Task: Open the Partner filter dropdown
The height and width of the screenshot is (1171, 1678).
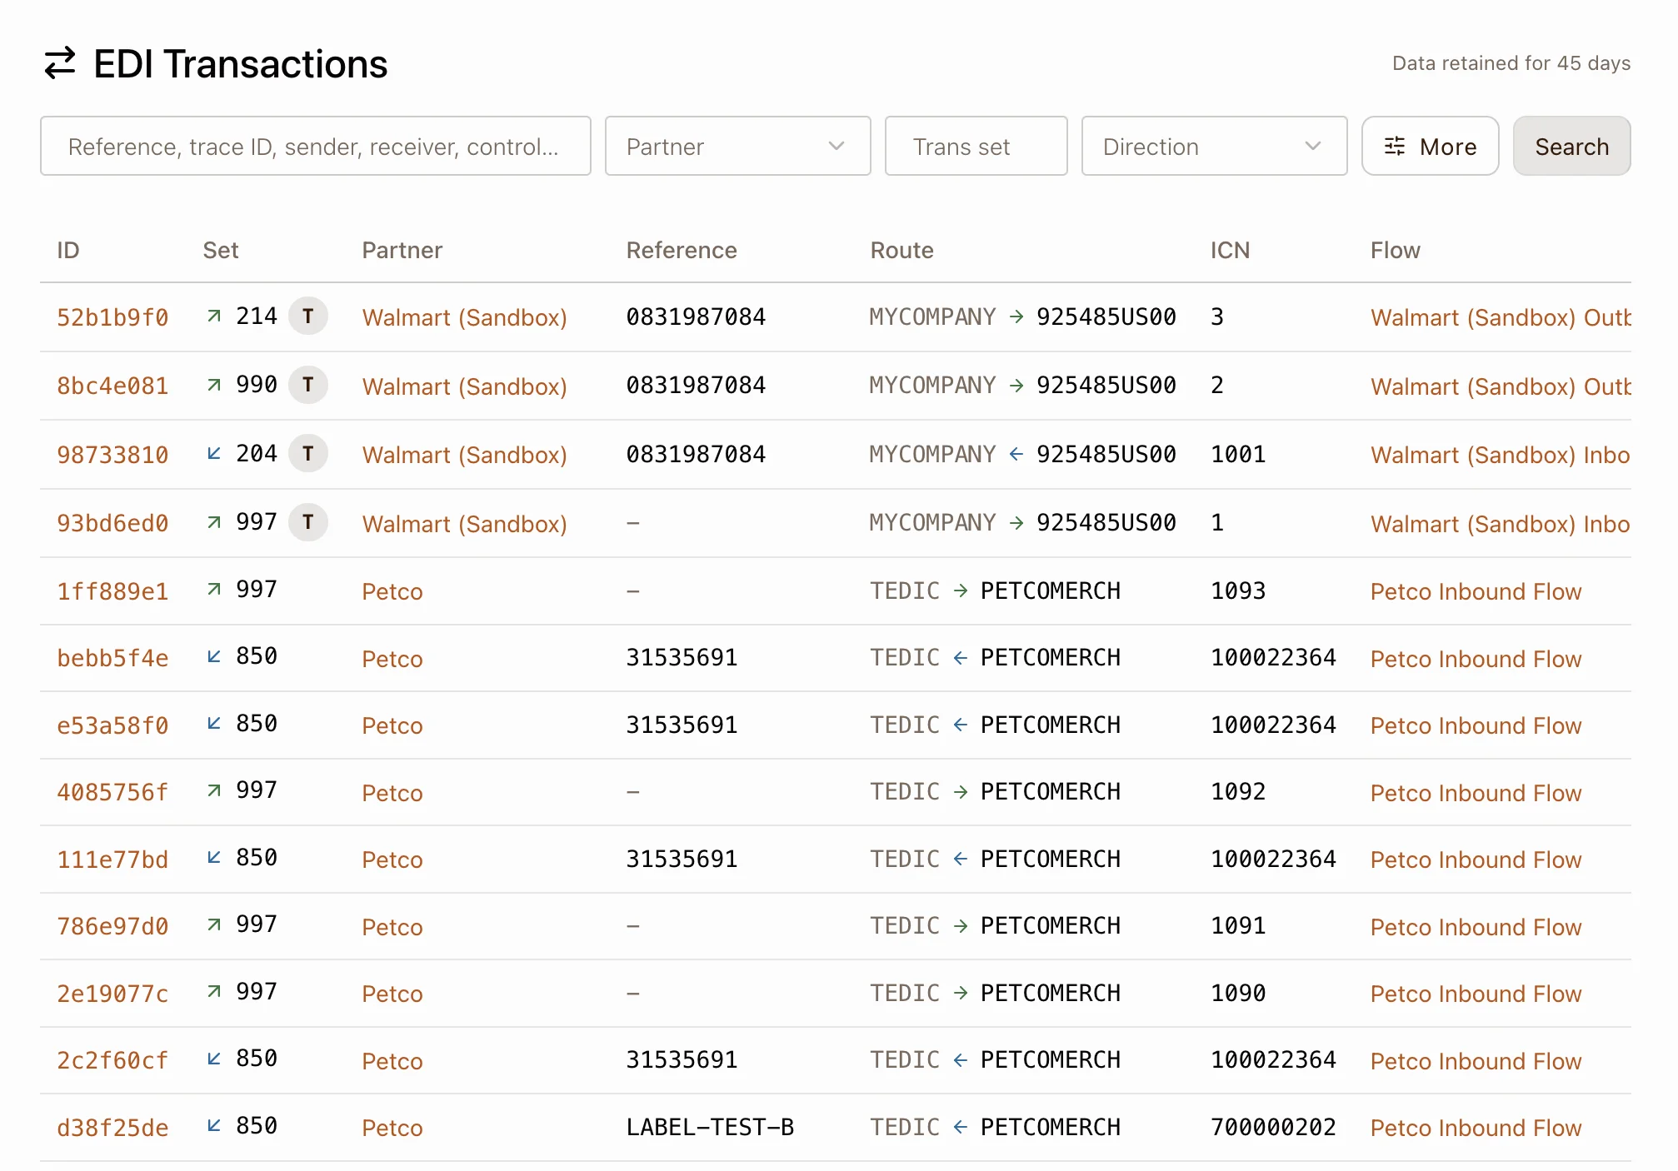Action: point(737,147)
